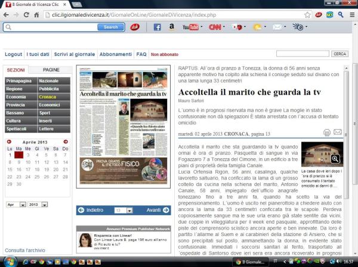Viewport: 358px width, 267px height.
Task: Open the Amazon toolbar shortcut
Action: click(x=172, y=27)
